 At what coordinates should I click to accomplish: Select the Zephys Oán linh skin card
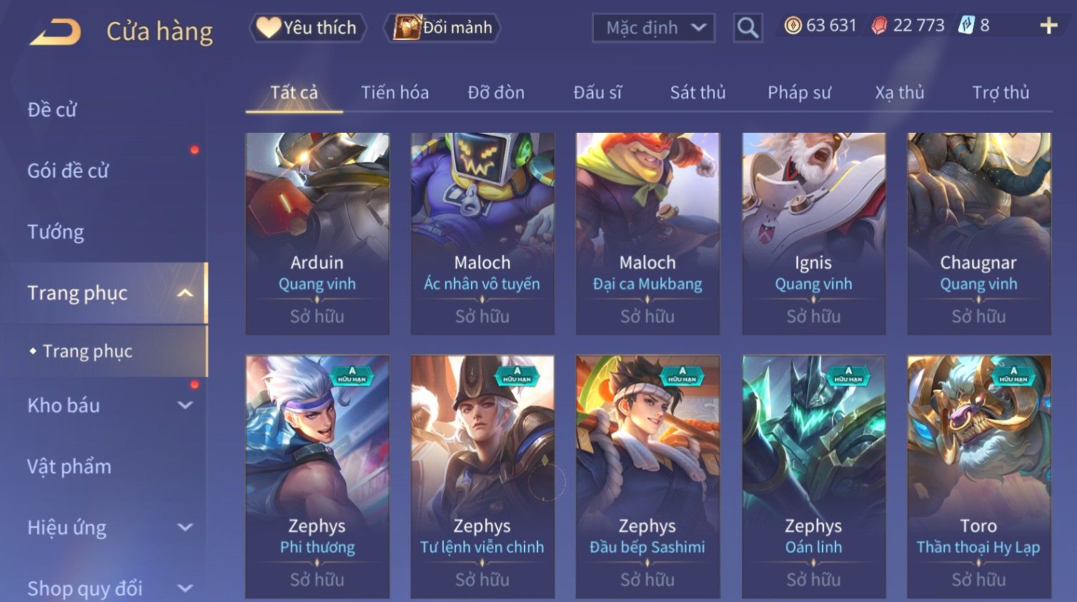813,476
